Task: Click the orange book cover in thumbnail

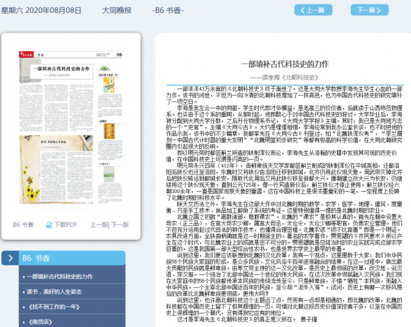Action: coord(109,131)
